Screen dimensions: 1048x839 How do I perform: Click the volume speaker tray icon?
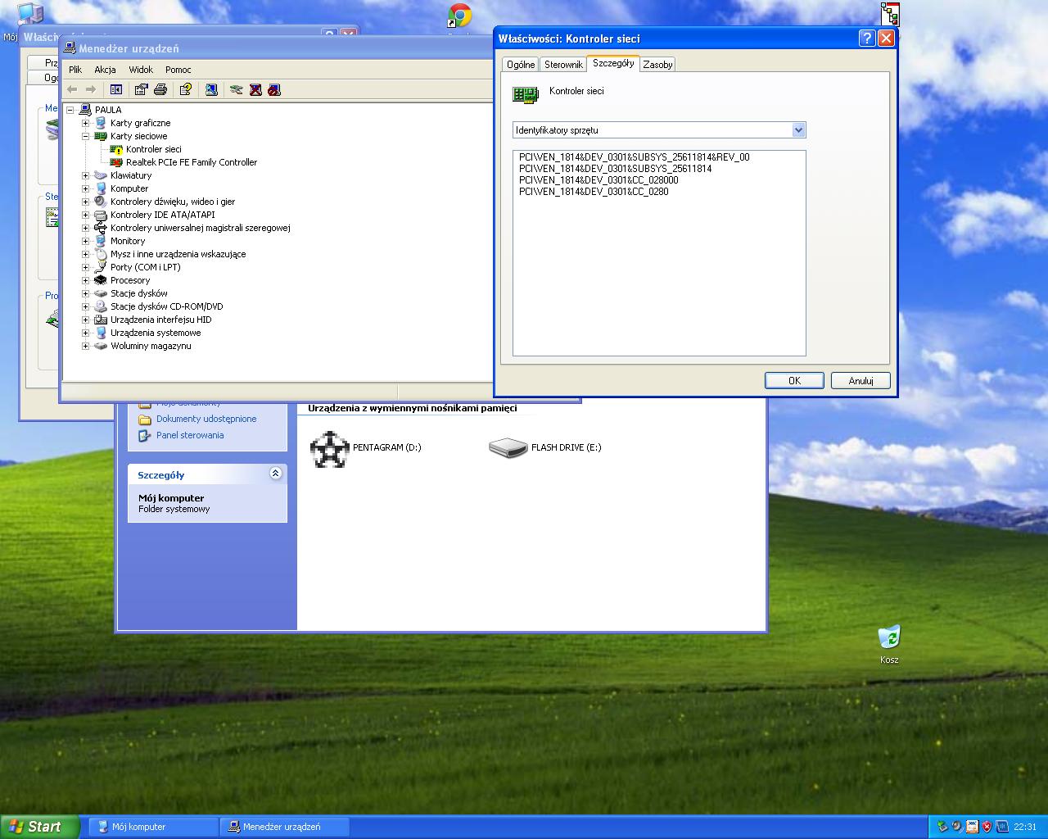(x=957, y=827)
